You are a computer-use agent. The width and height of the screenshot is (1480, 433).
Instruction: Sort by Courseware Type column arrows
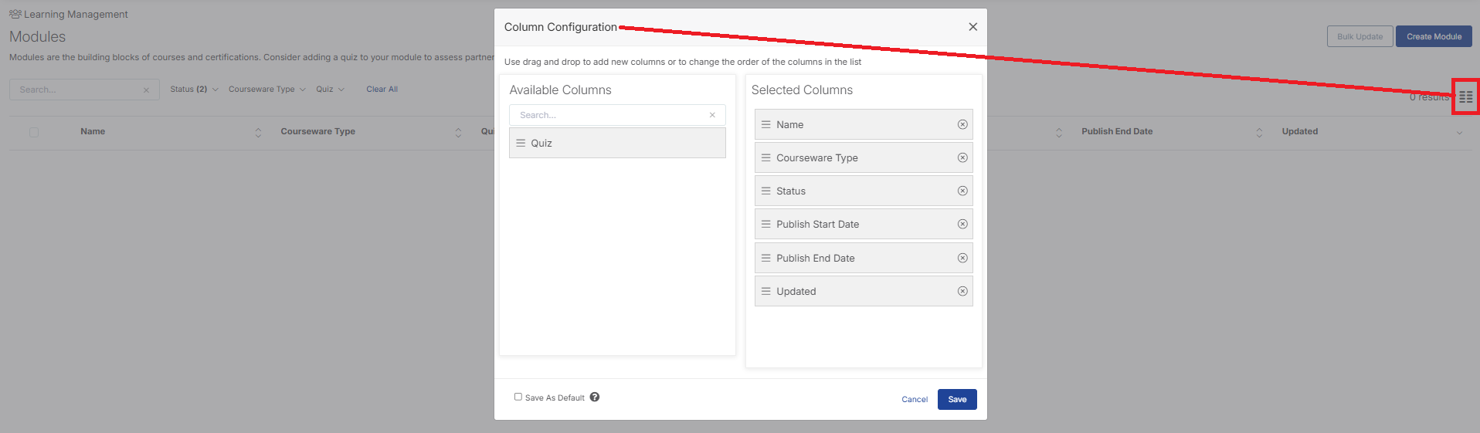click(458, 133)
